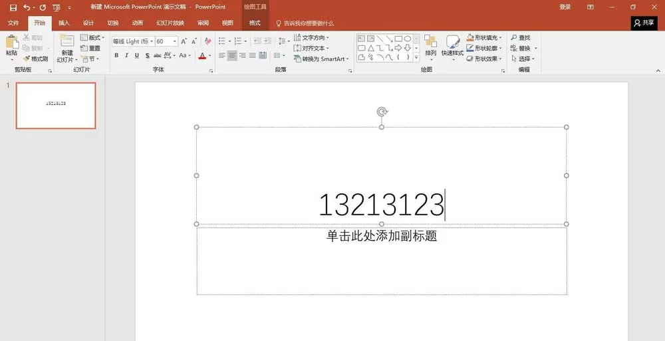Switch to the Design (设计) tab
Viewport: 665px width, 341px height.
(x=88, y=23)
